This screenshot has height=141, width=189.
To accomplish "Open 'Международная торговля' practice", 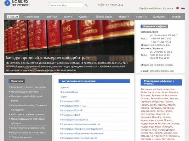I will point(25,92).
